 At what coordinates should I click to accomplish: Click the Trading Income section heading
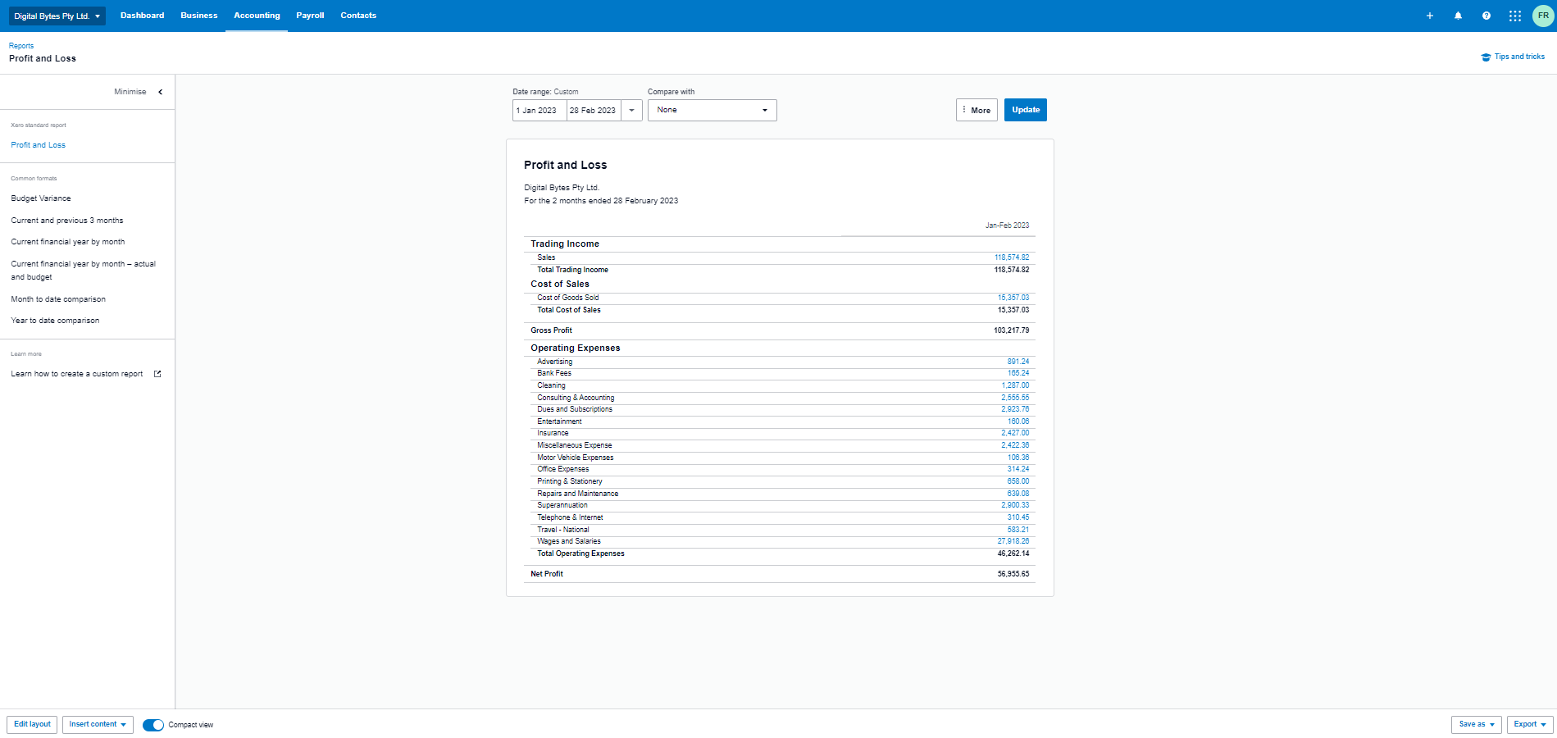pyautogui.click(x=565, y=244)
